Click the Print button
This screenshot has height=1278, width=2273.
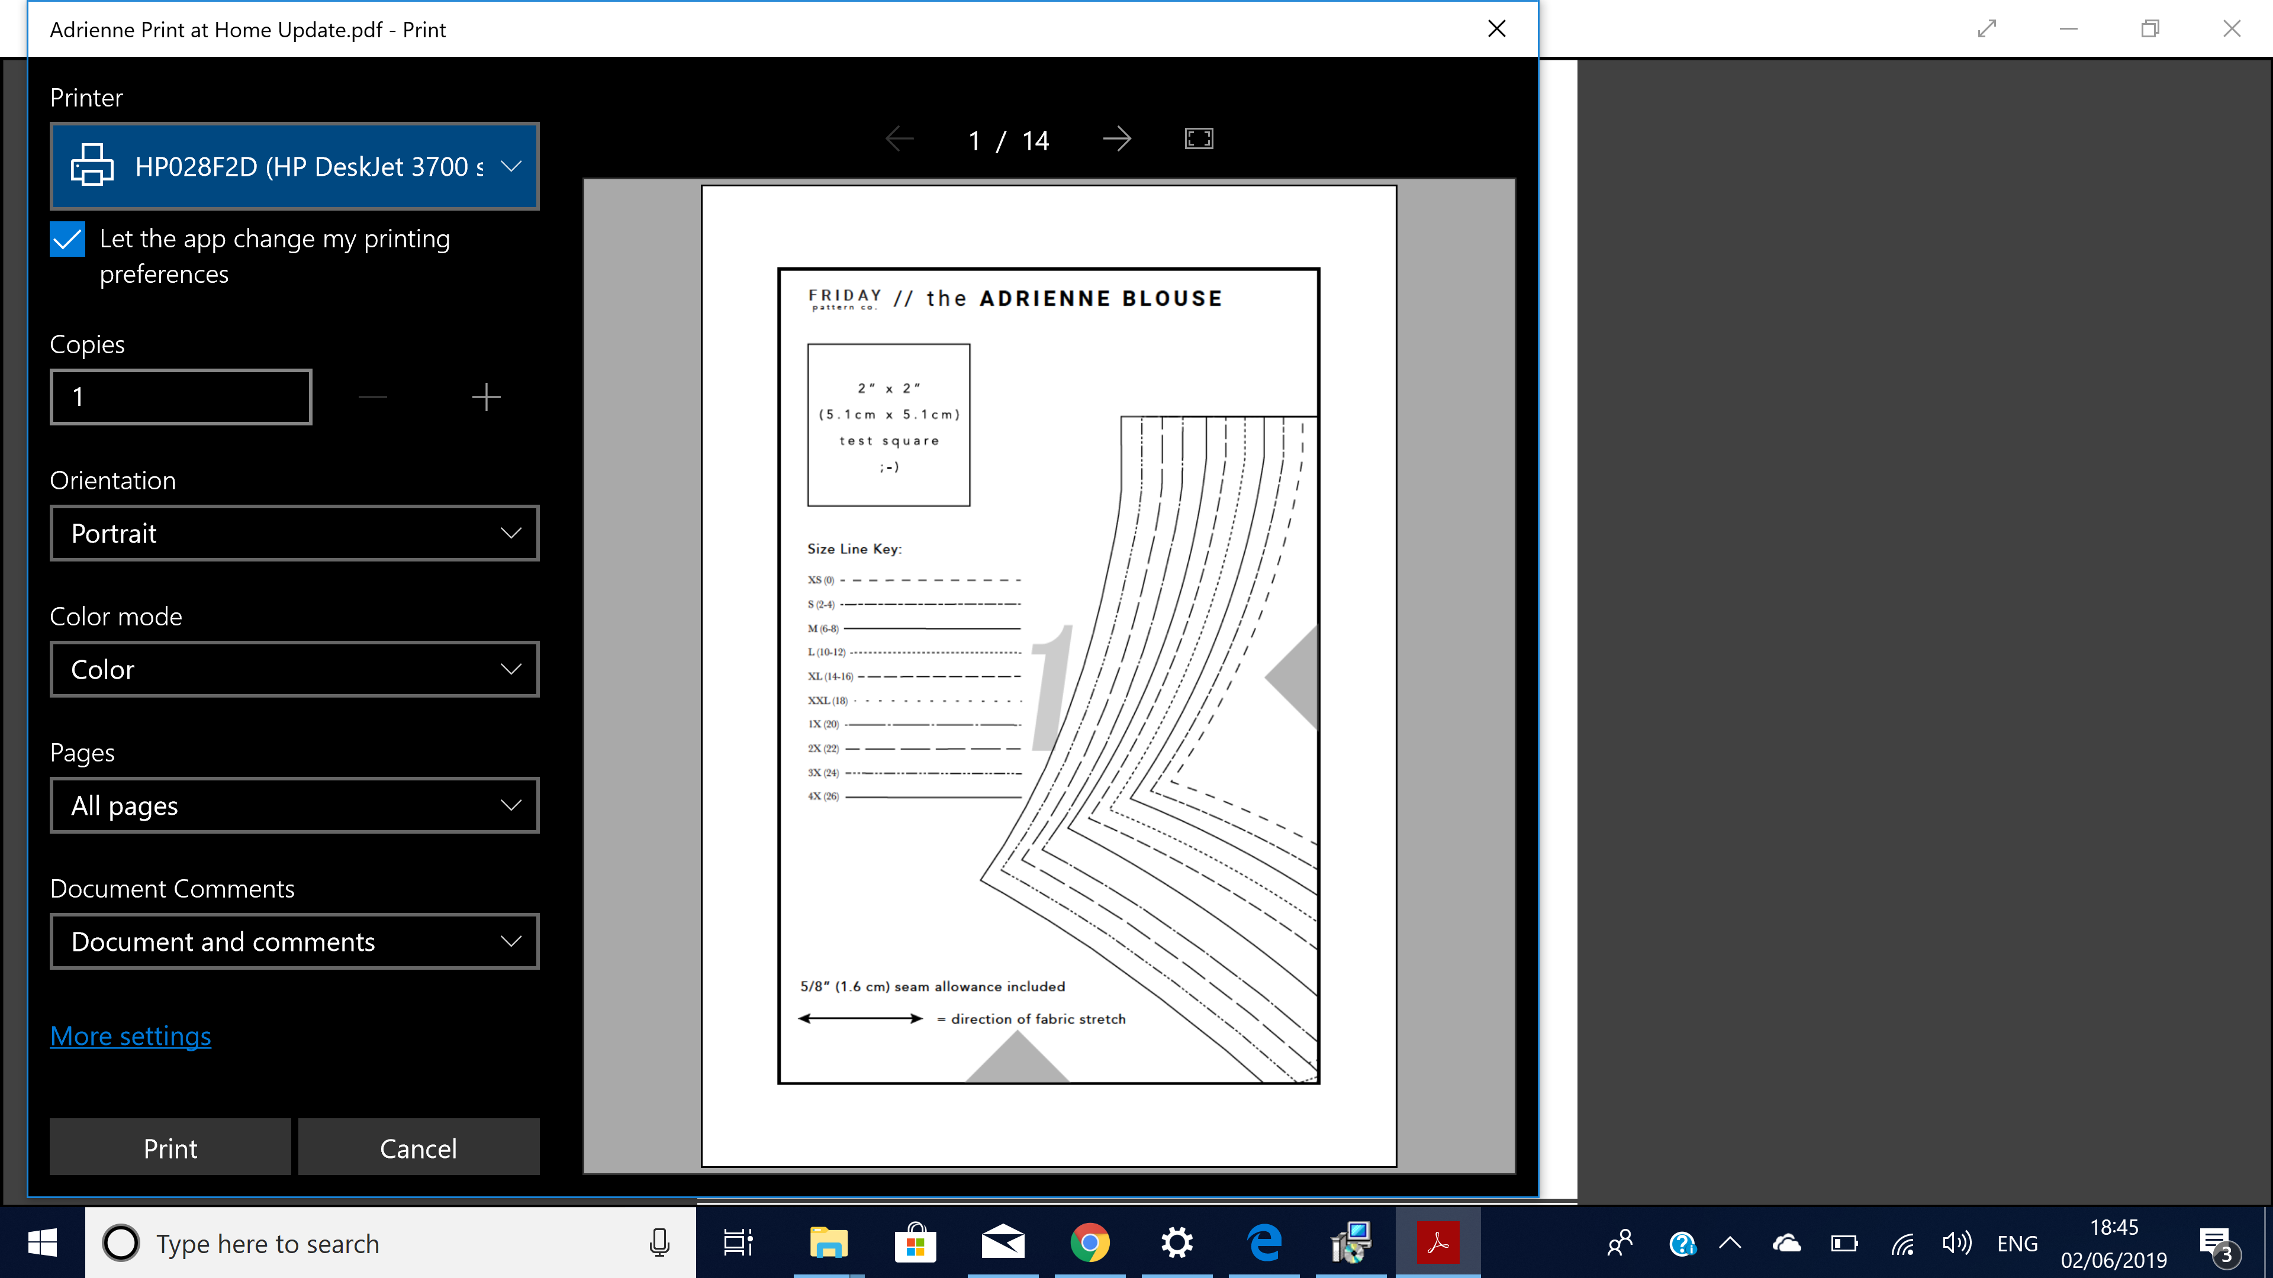point(170,1147)
